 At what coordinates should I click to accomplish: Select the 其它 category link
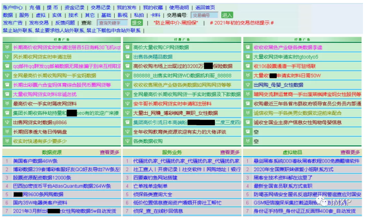click(x=90, y=15)
